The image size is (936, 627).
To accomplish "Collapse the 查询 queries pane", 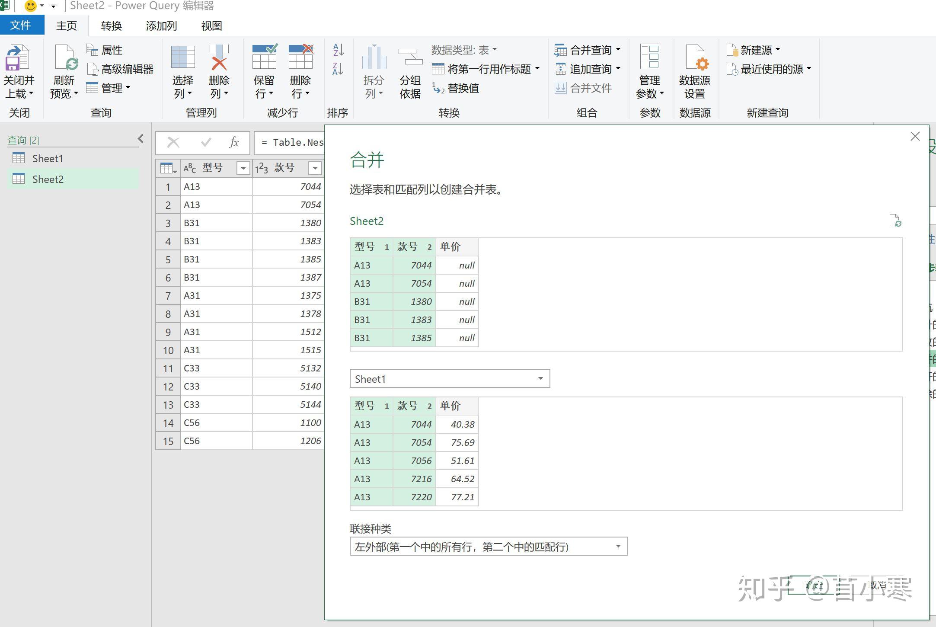I will click(141, 138).
